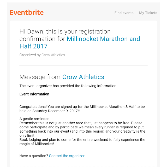Click the orange Eventbrite logo
The image size is (167, 167).
[27, 12]
